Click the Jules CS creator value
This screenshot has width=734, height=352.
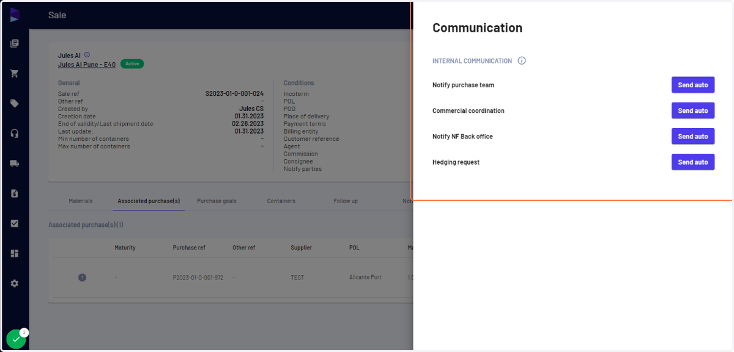pos(251,109)
